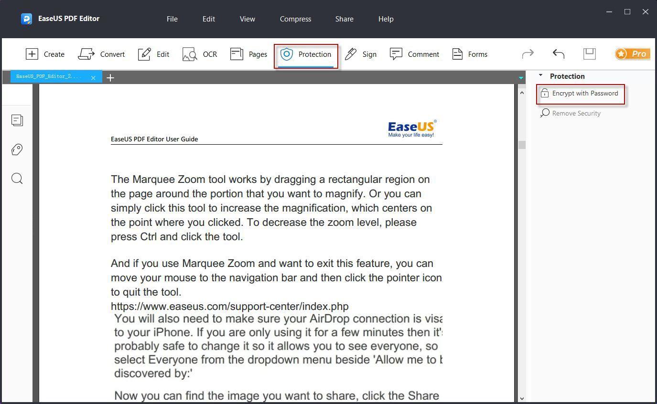The height and width of the screenshot is (404, 657).
Task: Click Remove Security option
Action: (x=571, y=113)
